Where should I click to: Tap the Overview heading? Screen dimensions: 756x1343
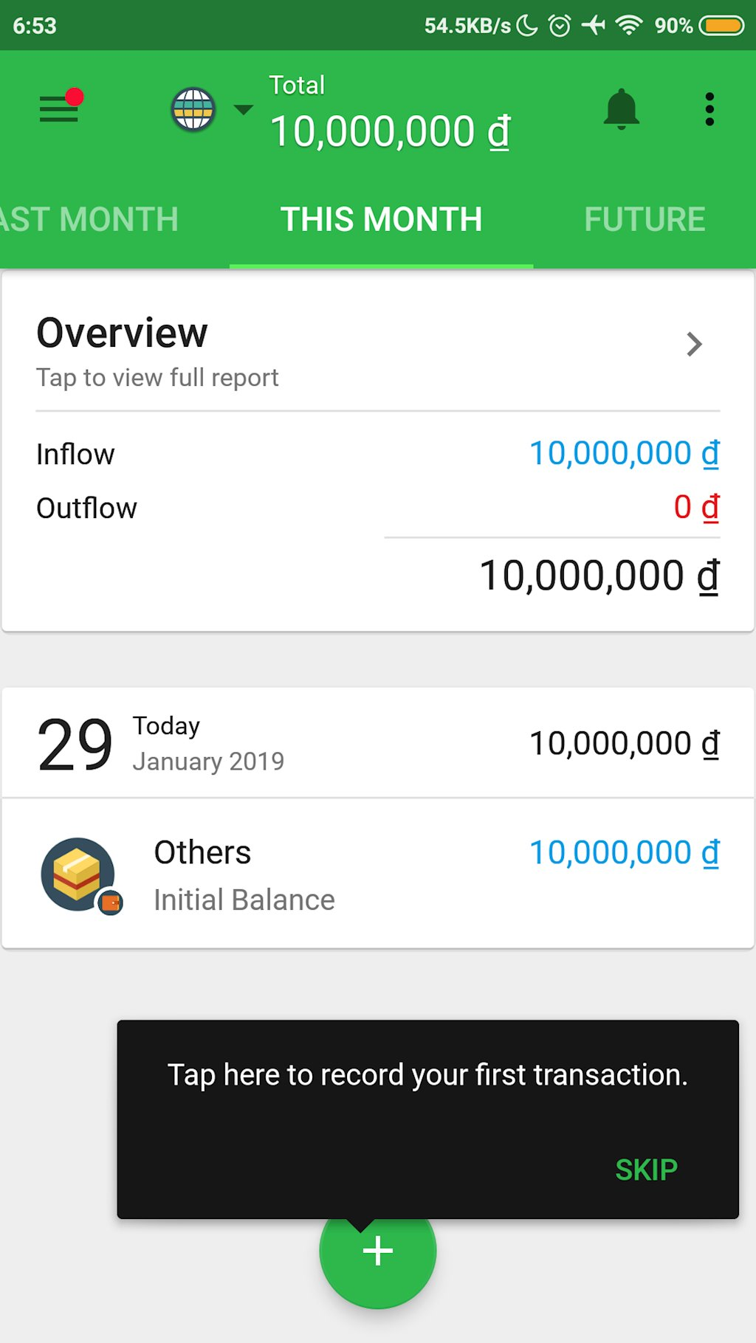[x=123, y=333]
